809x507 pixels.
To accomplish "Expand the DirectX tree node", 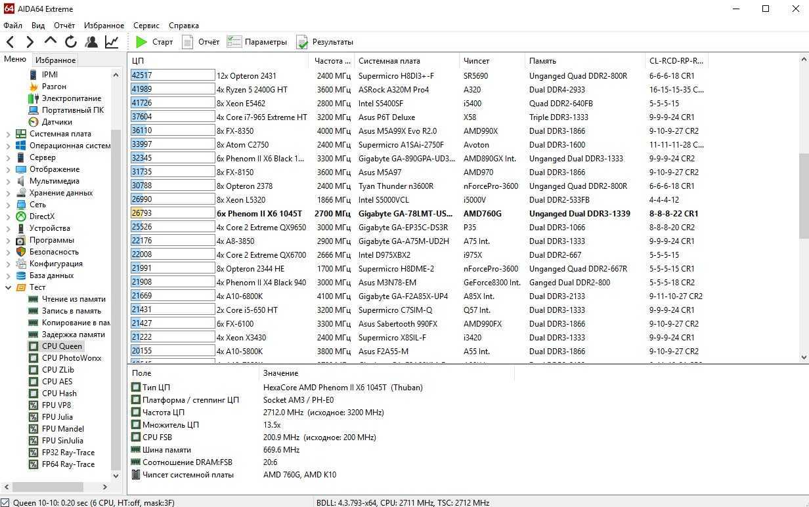I will coord(9,216).
